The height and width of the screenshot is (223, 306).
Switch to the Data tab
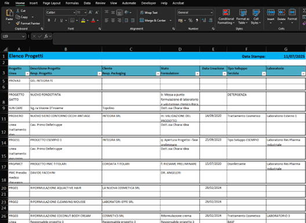pyautogui.click(x=87, y=3)
